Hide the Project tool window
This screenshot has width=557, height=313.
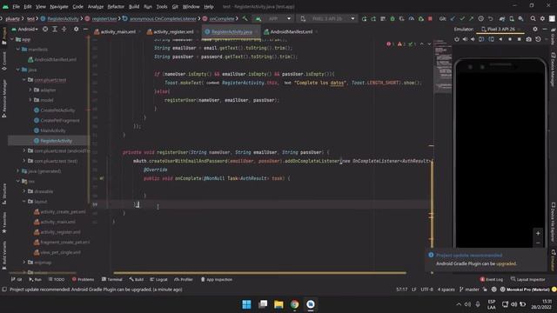point(85,29)
